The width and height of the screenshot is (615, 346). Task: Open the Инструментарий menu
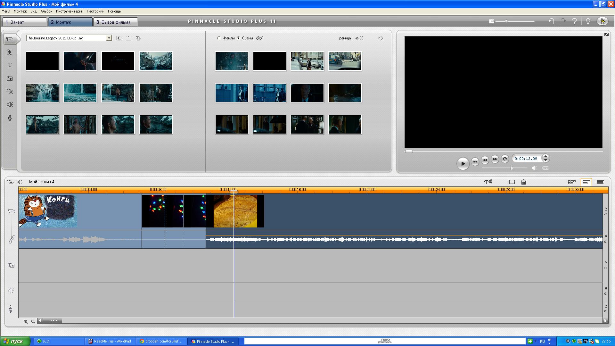tap(70, 11)
